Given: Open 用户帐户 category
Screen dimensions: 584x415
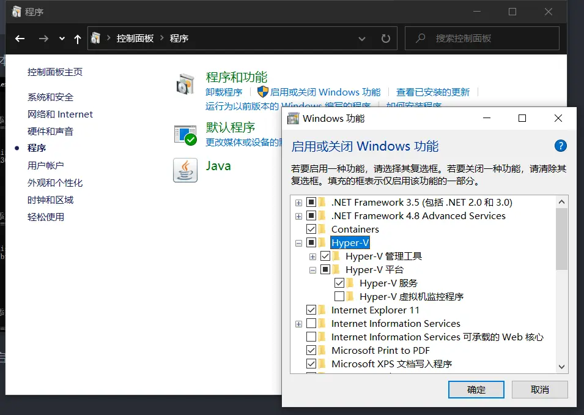Looking at the screenshot, I should point(45,165).
